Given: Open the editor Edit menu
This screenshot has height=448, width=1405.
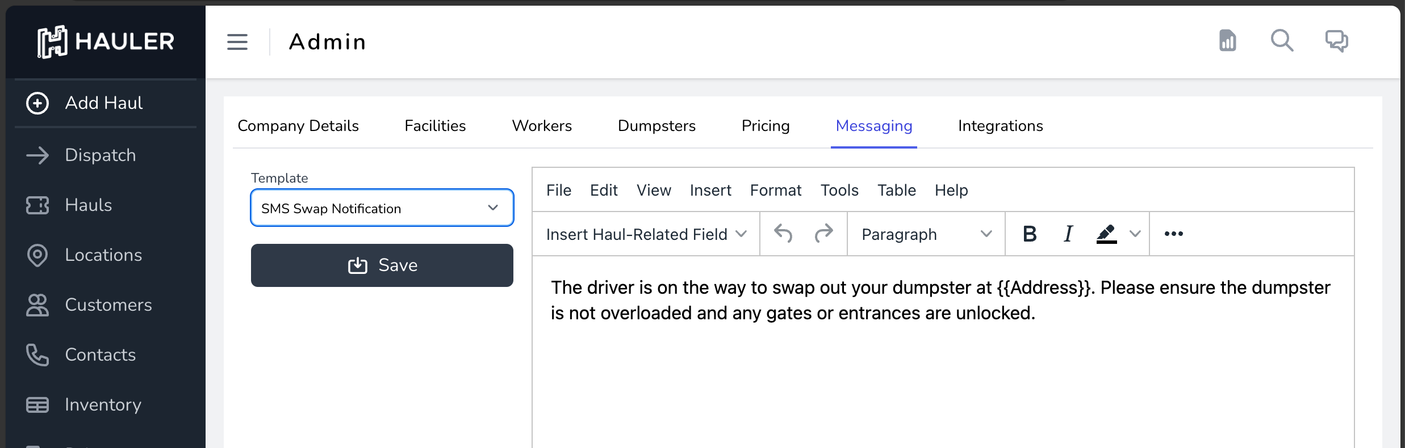Looking at the screenshot, I should (604, 190).
